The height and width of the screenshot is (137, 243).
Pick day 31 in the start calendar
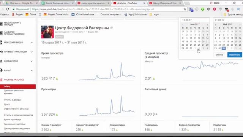point(191,48)
